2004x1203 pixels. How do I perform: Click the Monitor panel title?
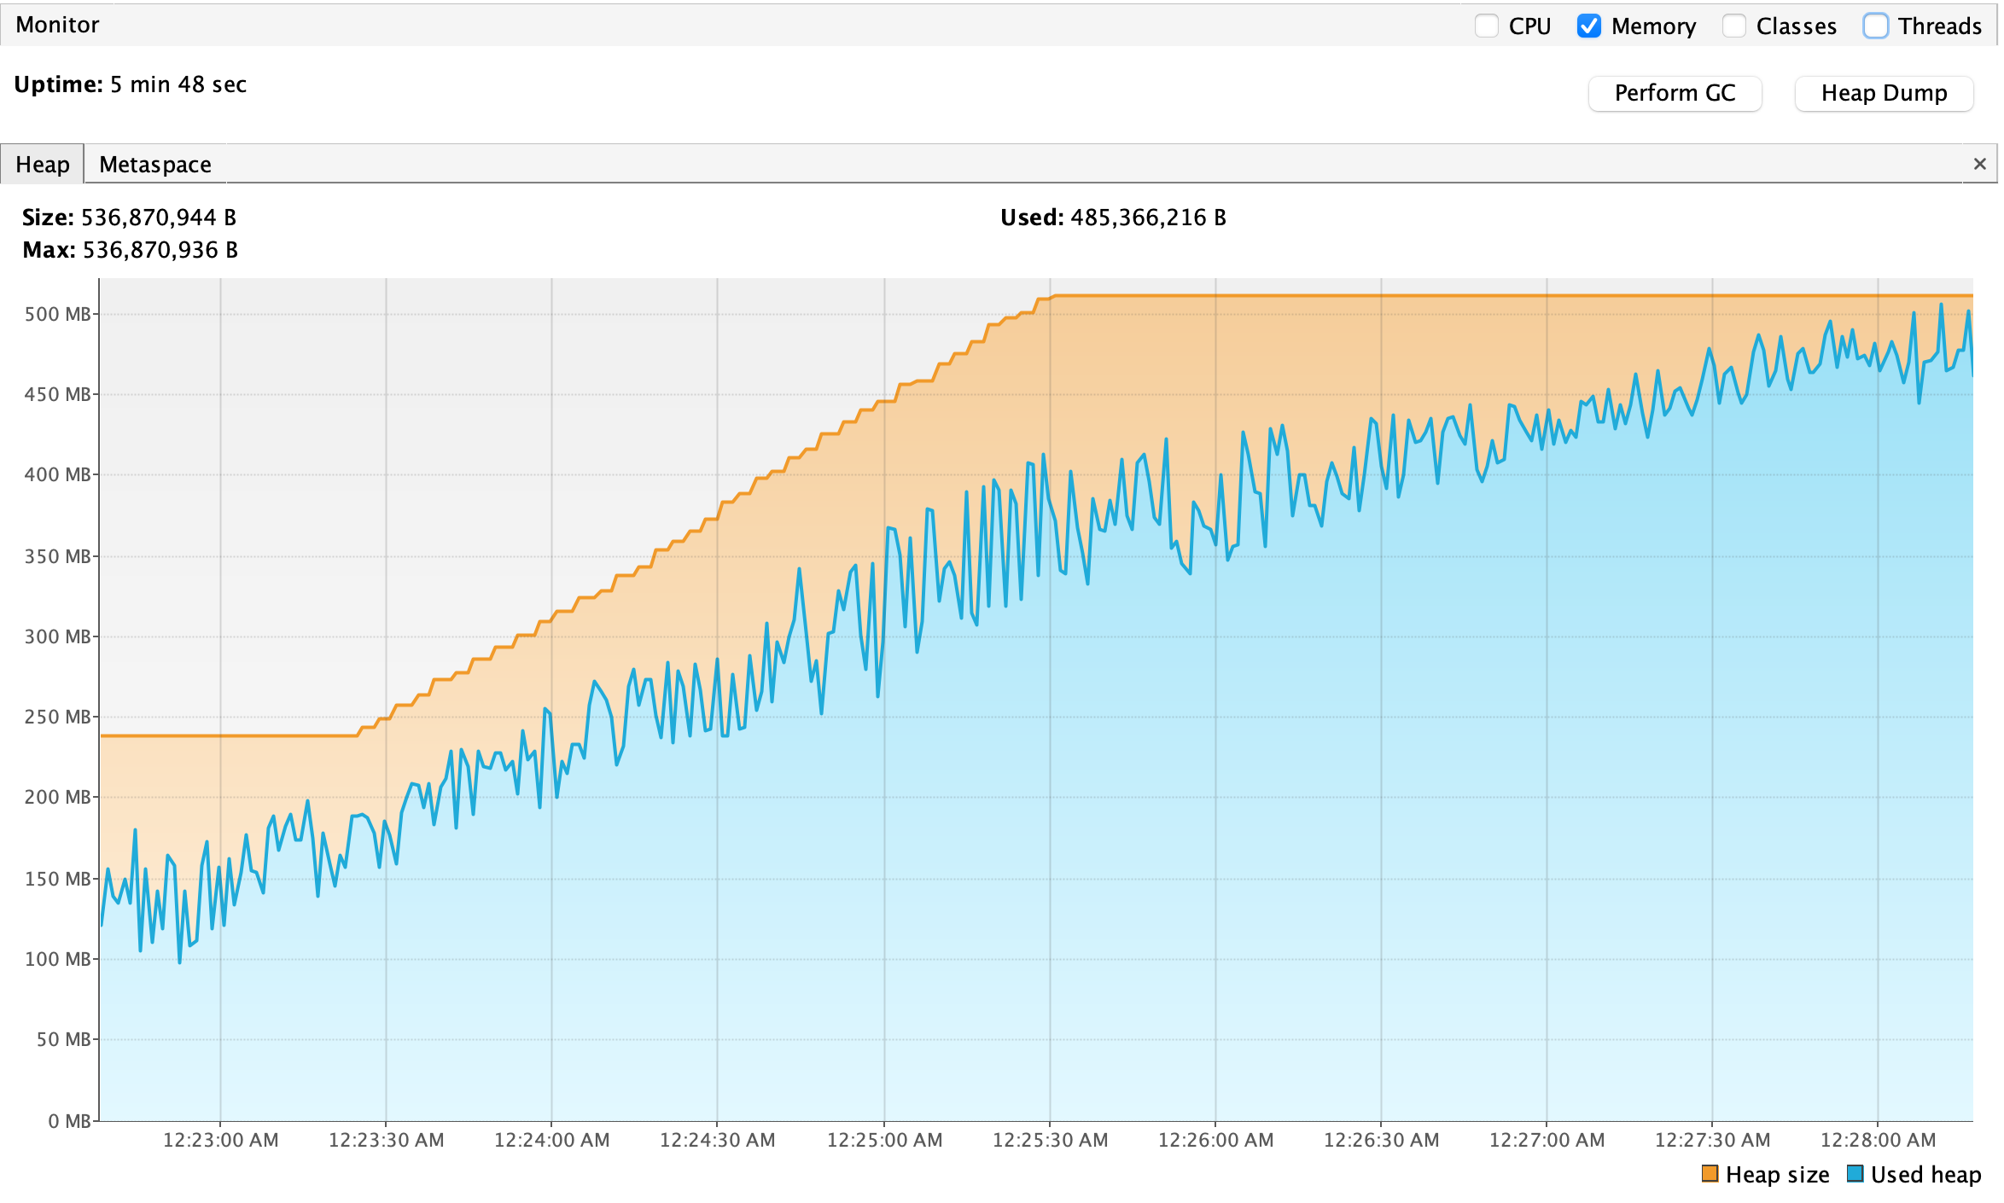(57, 25)
